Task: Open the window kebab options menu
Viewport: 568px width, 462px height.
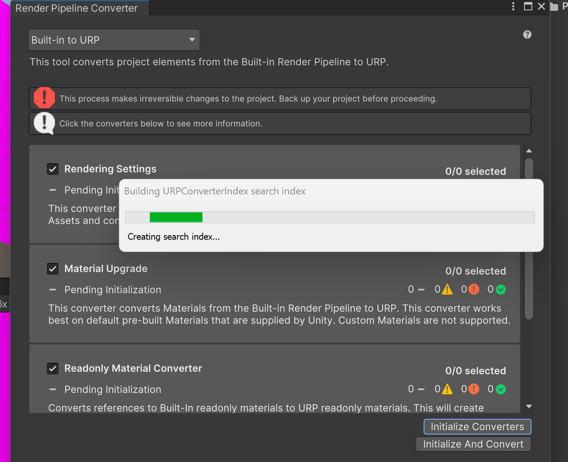Action: pyautogui.click(x=513, y=6)
